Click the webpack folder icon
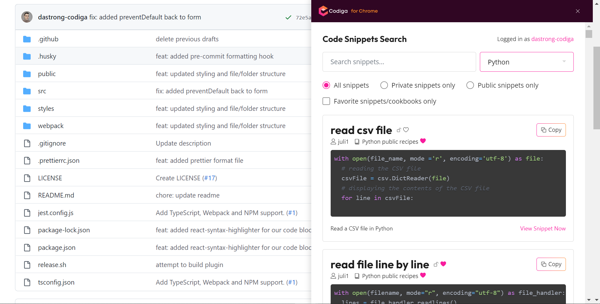600x304 pixels. coord(27,126)
